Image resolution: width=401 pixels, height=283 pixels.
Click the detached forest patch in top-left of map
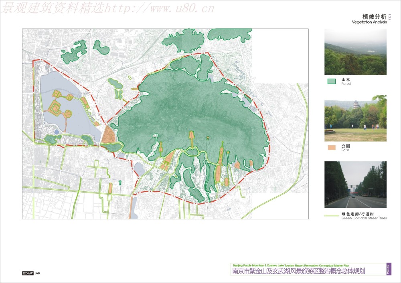point(74,53)
